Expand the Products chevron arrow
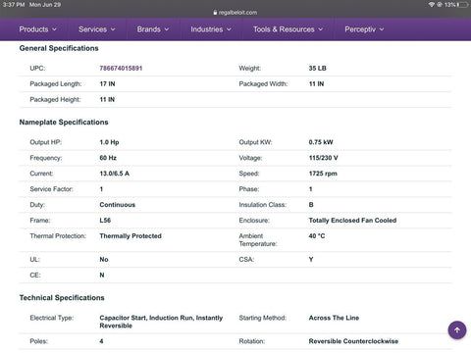The image size is (471, 353). [54, 29]
